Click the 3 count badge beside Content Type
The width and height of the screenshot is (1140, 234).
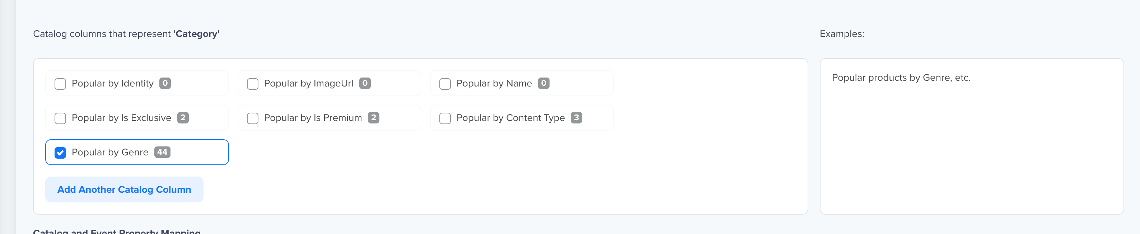576,118
